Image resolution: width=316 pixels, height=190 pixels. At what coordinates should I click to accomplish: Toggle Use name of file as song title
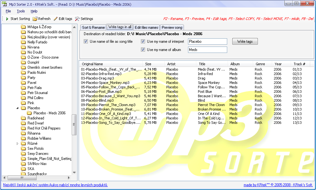click(x=86, y=41)
